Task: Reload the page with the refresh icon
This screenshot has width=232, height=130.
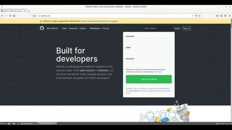Action: [10, 16]
